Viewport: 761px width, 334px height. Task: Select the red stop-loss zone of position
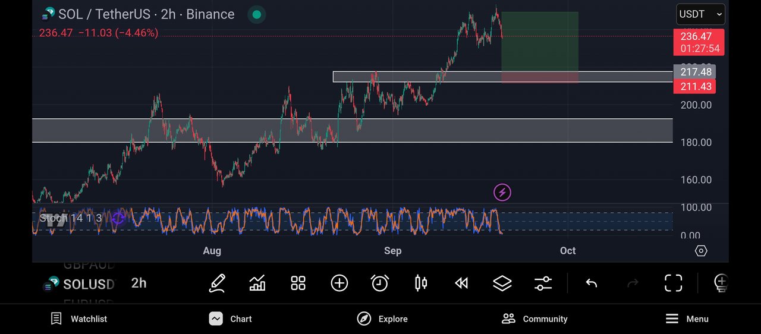tap(540, 77)
